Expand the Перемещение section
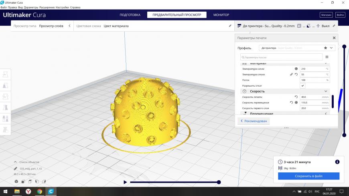The width and height of the screenshot is (349, 196). coord(326,114)
